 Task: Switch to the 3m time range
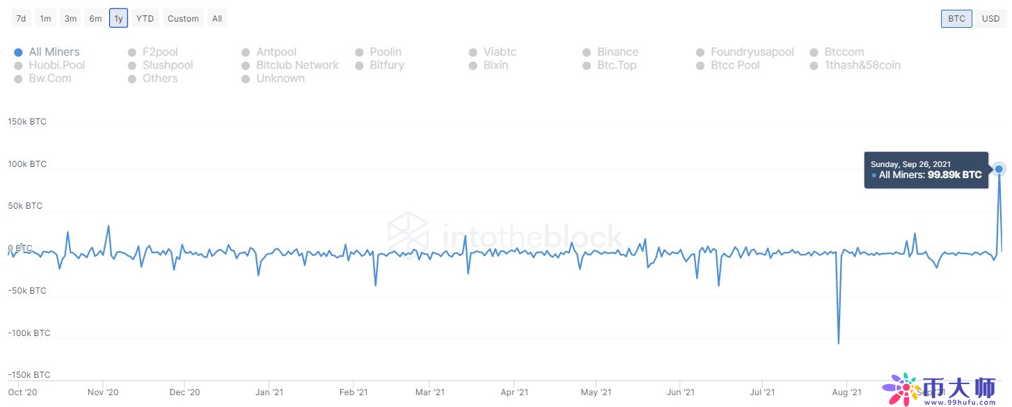pos(70,19)
